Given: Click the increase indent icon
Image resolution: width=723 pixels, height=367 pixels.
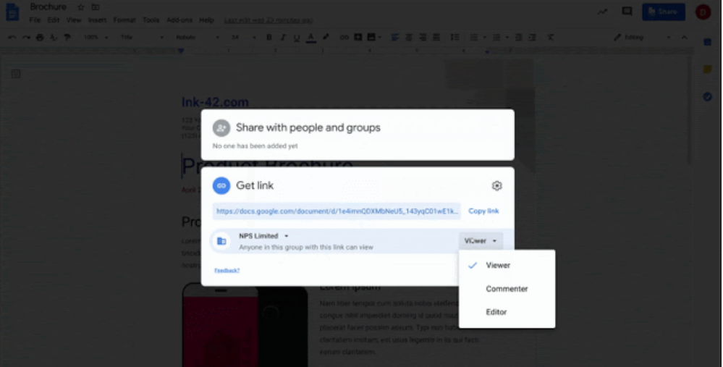Looking at the screenshot, I should 532,38.
